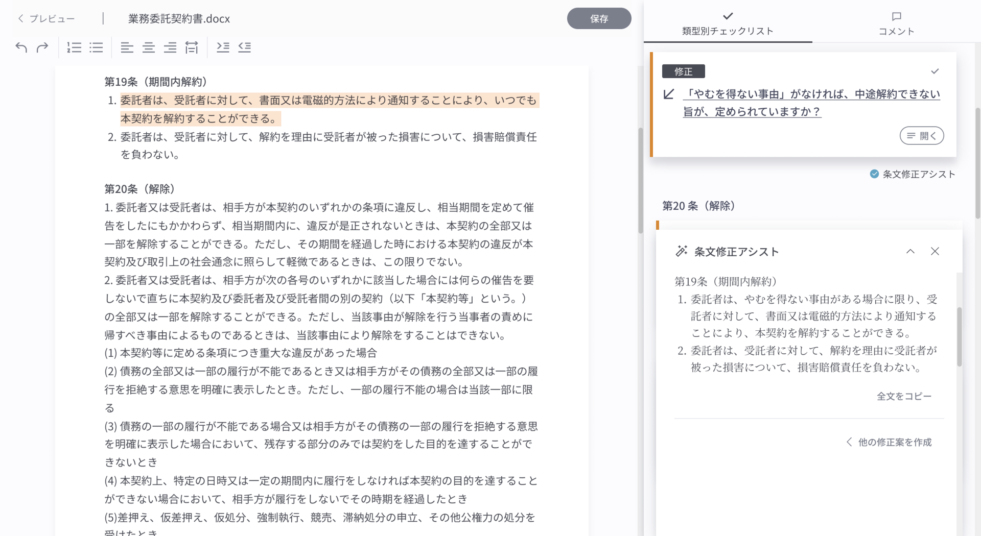Decrease paragraph indent
The image size is (981, 536).
tap(245, 47)
